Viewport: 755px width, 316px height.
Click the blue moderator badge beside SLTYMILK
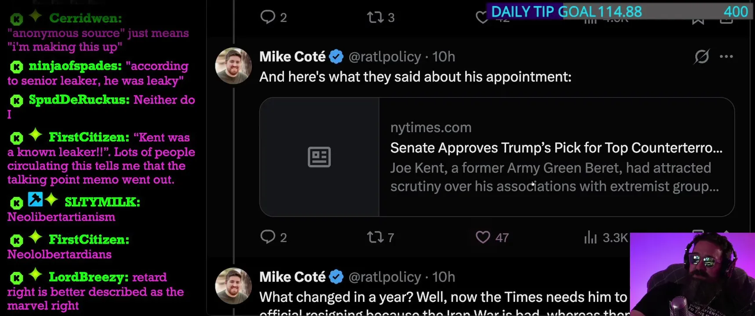pos(35,199)
